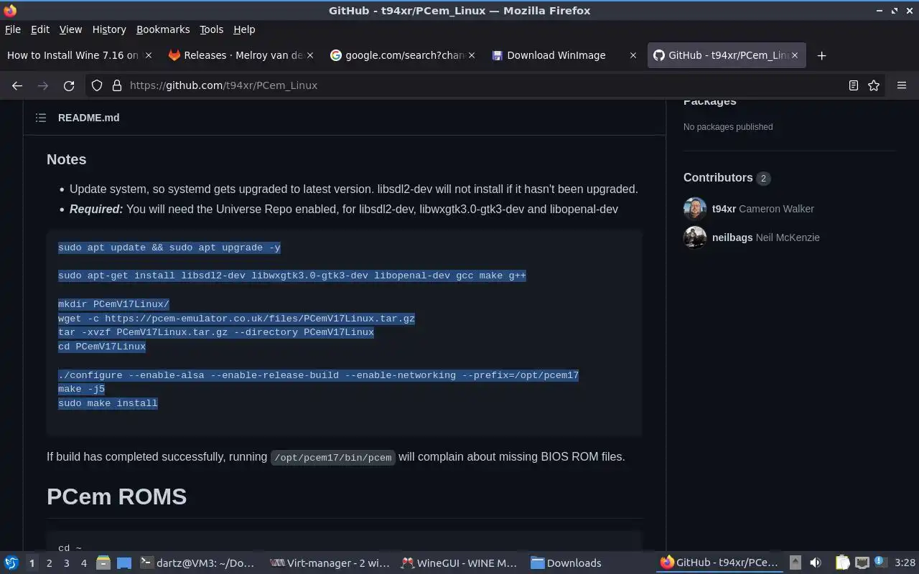Open the View menu
Screen dimensions: 919x574
tap(70, 29)
